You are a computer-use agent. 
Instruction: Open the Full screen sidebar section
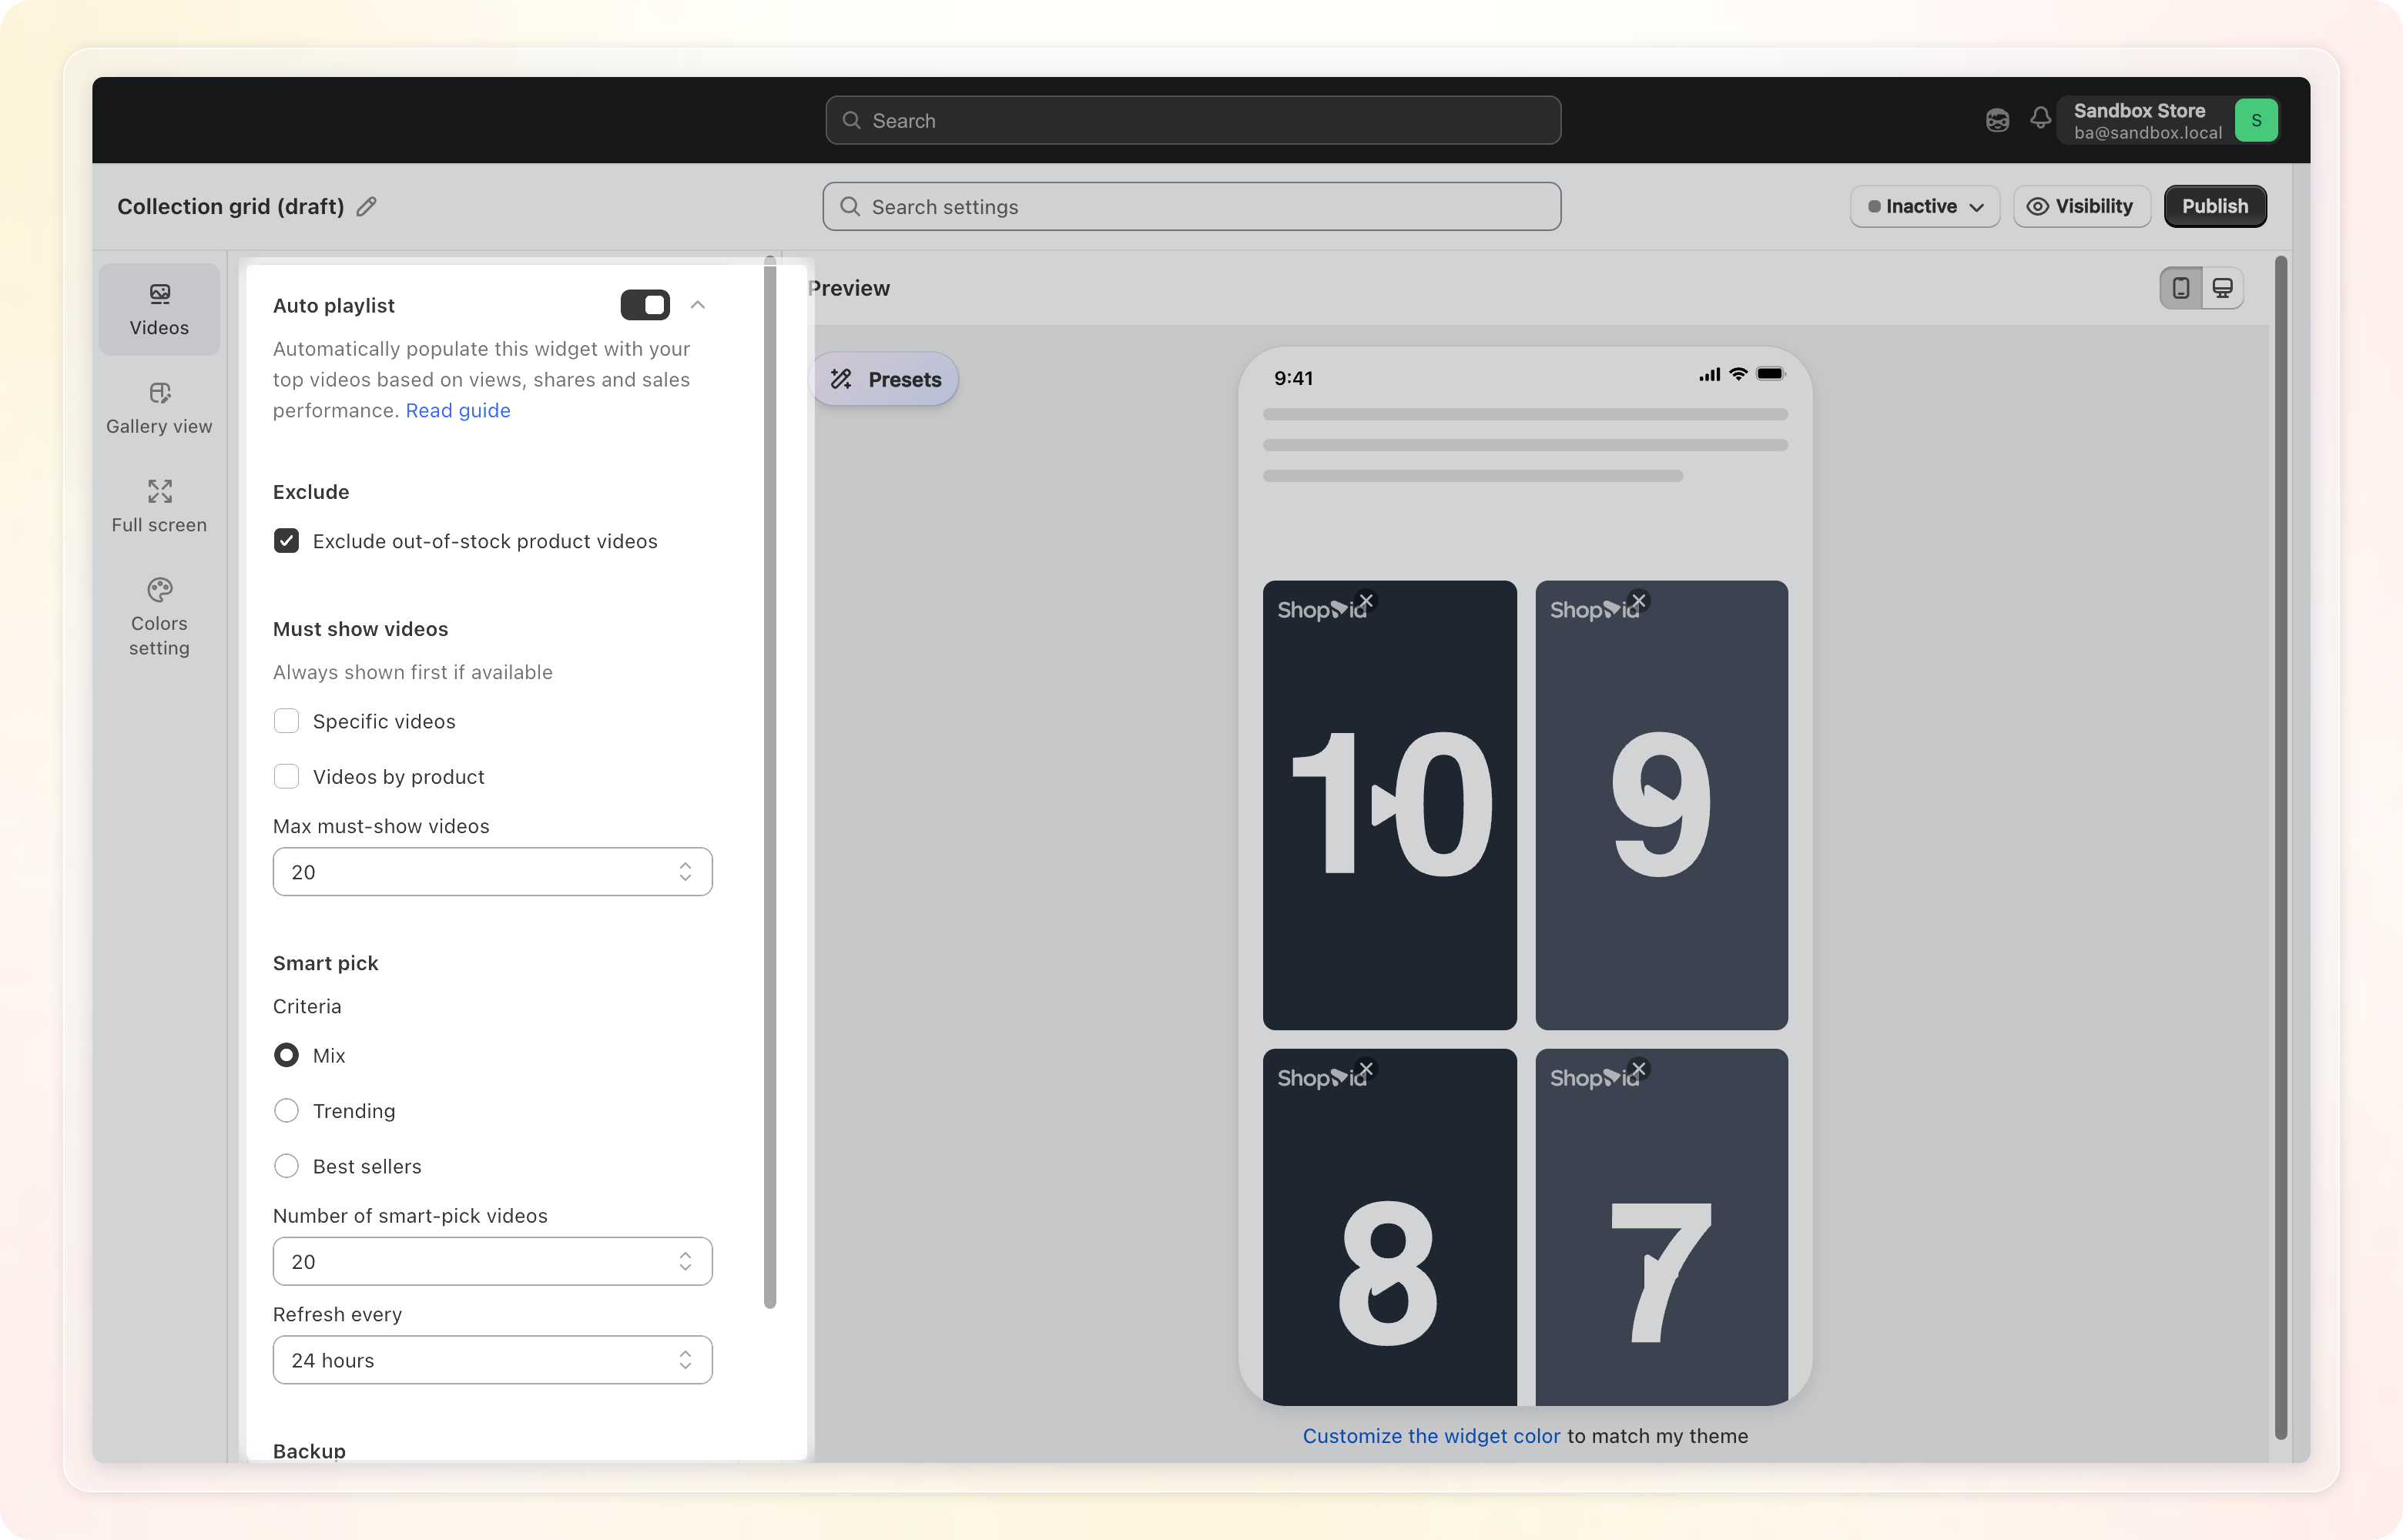[159, 507]
